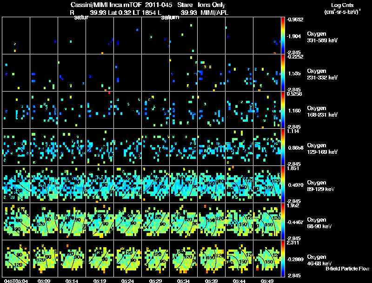Select the first 46-68 keV image panel

tap(16, 258)
